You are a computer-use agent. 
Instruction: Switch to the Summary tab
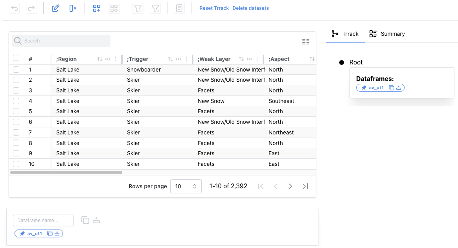387,34
